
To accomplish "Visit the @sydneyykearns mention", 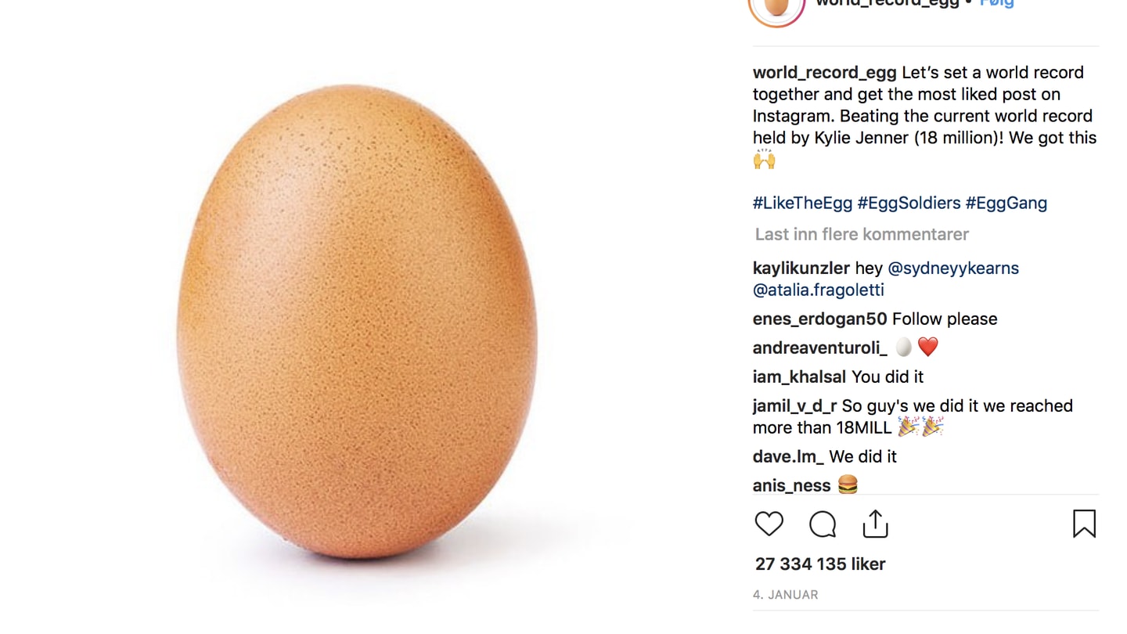I will tap(952, 268).
